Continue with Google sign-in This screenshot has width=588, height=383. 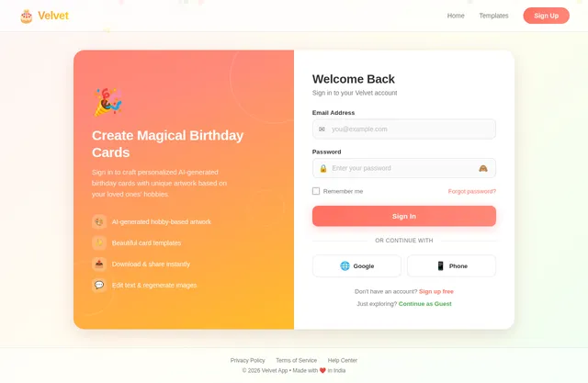pyautogui.click(x=356, y=265)
